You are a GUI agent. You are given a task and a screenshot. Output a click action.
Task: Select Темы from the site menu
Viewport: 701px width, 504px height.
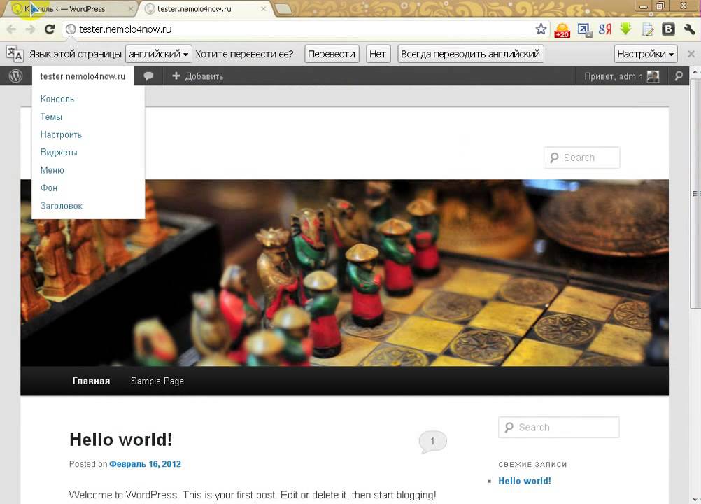pos(51,117)
